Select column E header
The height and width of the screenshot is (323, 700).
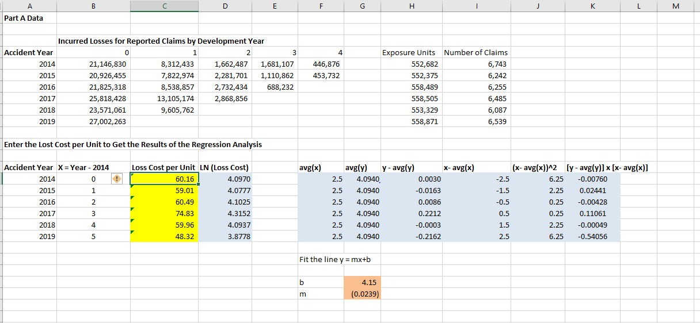tap(274, 6)
